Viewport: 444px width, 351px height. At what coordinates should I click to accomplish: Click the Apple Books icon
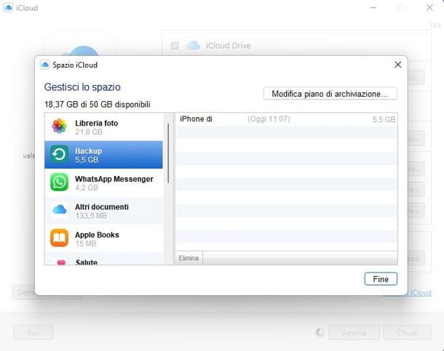point(59,238)
